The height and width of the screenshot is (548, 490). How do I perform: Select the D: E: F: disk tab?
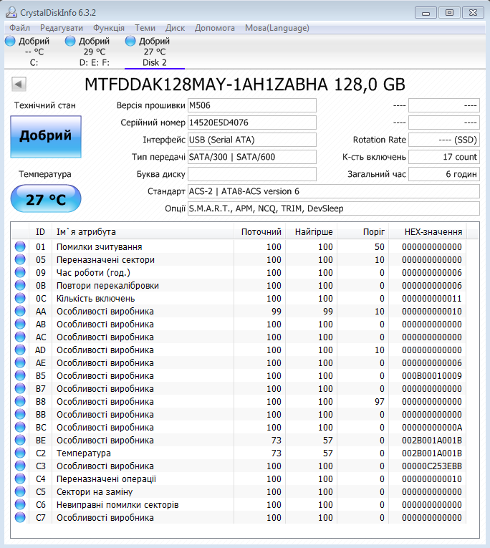[94, 52]
